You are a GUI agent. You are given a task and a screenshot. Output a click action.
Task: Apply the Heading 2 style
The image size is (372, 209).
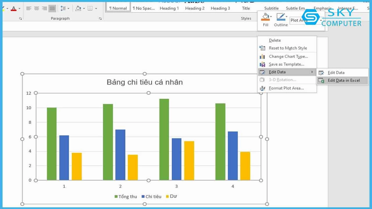[x=195, y=8]
